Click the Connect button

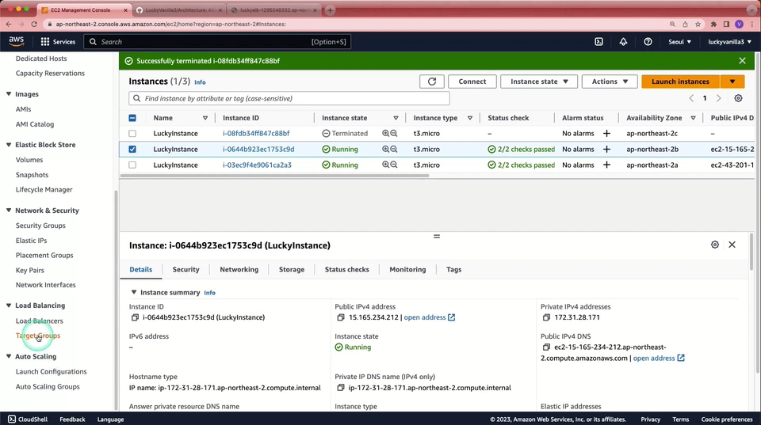pos(472,82)
